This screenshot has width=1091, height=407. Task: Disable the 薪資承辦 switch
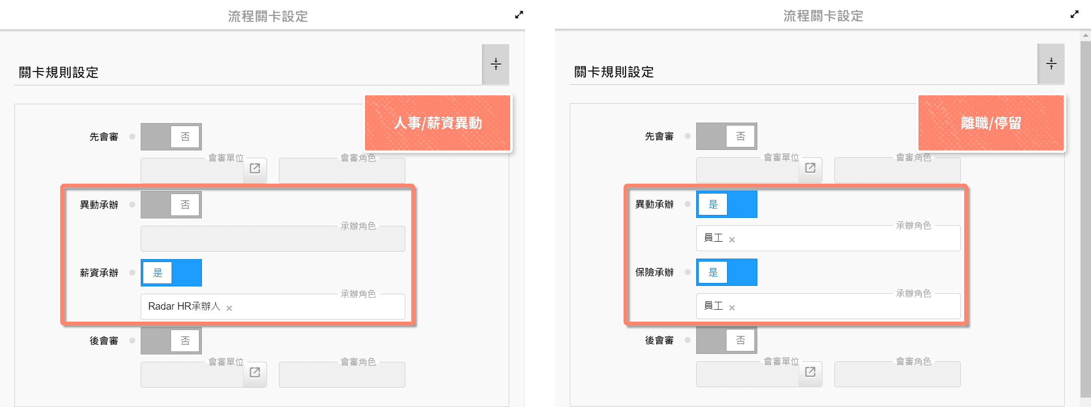171,272
